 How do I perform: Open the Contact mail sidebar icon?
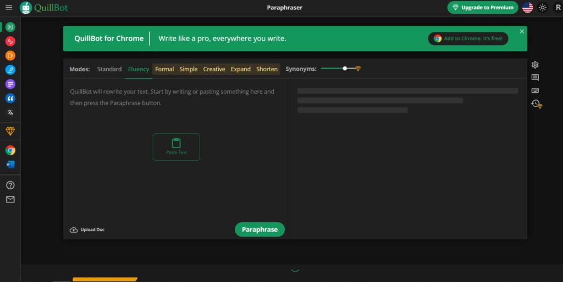pos(10,200)
